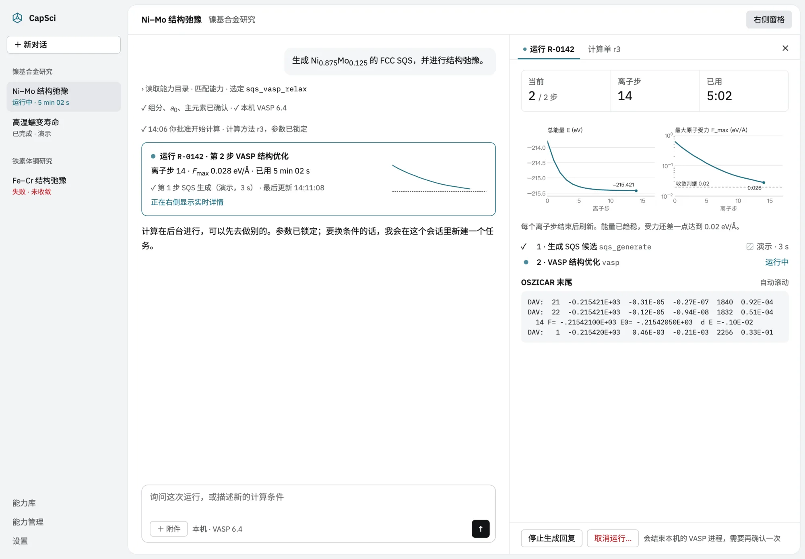Start a new chat with 新对话
Image resolution: width=805 pixels, height=559 pixels.
pos(64,45)
